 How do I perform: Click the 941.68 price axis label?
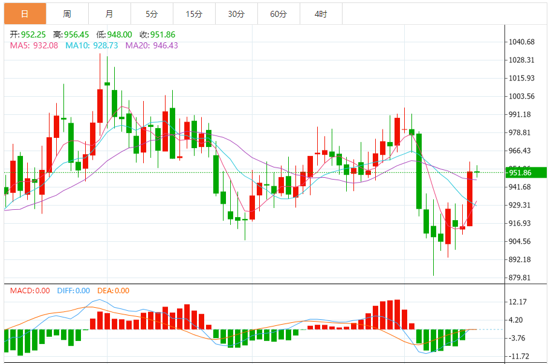520,187
